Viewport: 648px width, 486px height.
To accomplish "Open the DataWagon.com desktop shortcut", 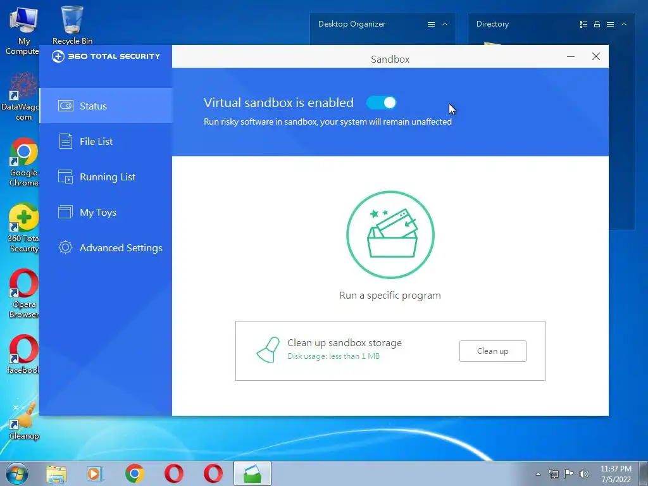I will (x=22, y=96).
